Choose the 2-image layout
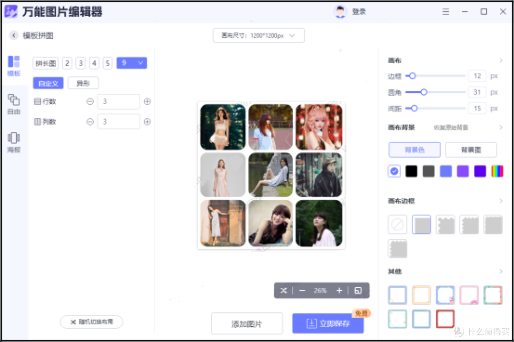 coord(67,63)
